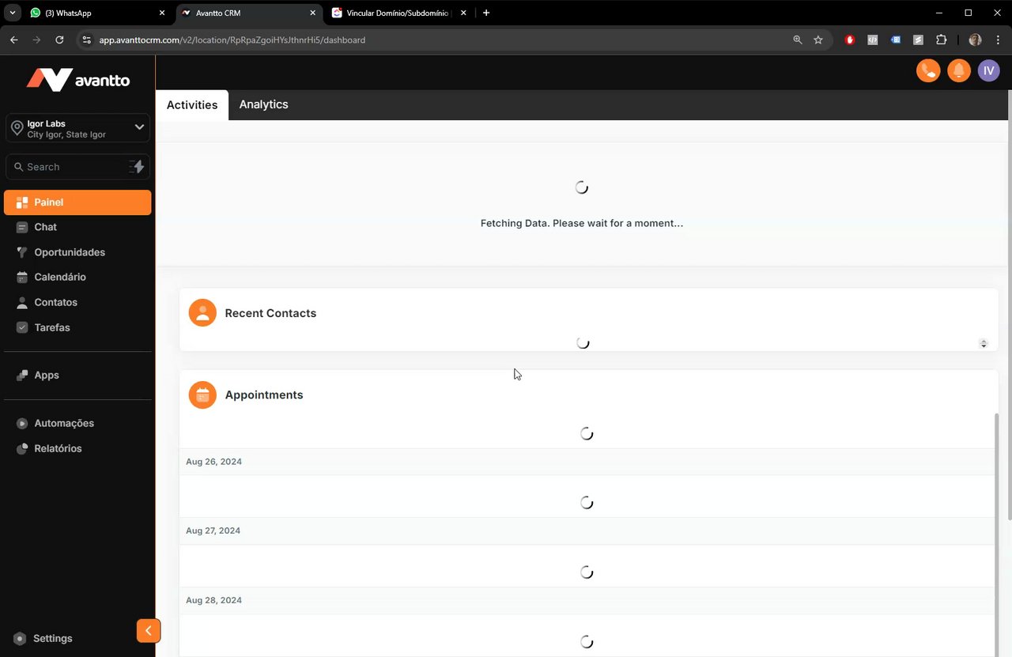
Task: Click the IV user avatar
Action: [988, 70]
